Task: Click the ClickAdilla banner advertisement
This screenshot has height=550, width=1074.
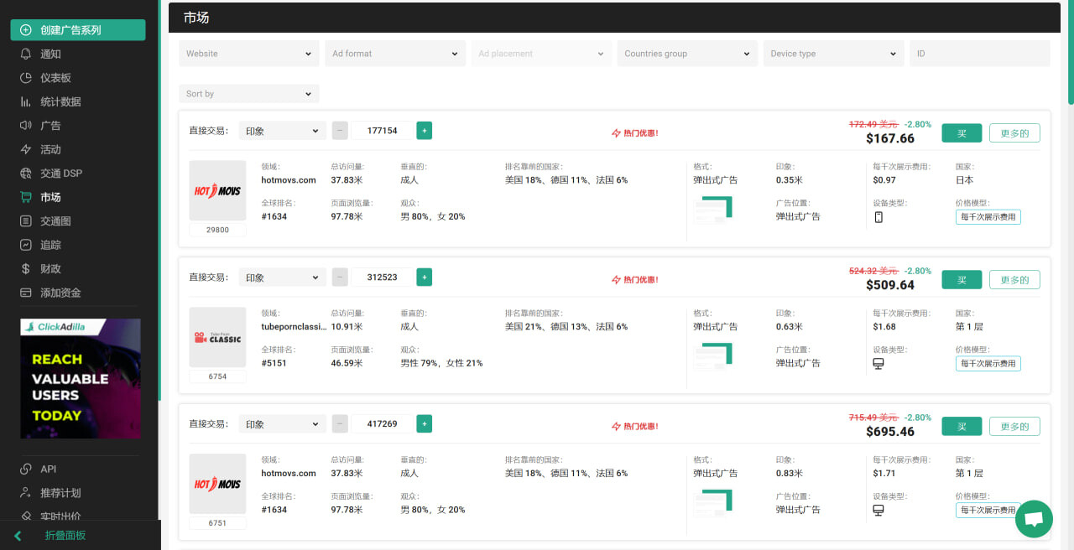Action: coord(81,378)
